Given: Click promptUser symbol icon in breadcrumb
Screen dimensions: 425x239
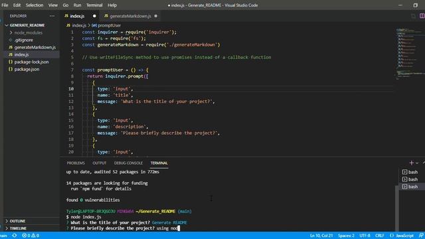Looking at the screenshot, I should (x=94, y=25).
